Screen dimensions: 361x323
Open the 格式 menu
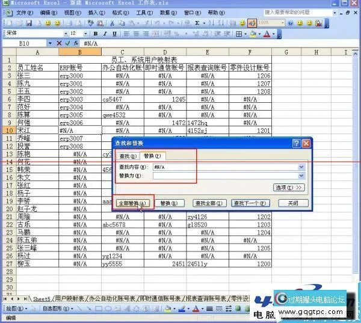point(120,12)
